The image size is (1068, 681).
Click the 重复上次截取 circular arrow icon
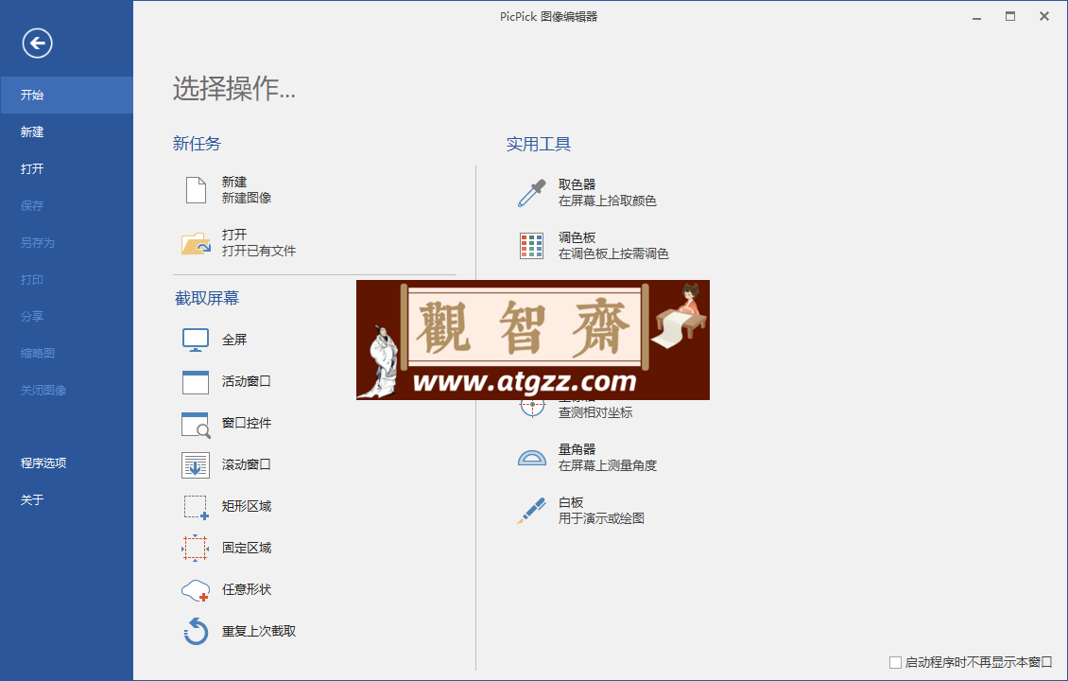pyautogui.click(x=196, y=631)
